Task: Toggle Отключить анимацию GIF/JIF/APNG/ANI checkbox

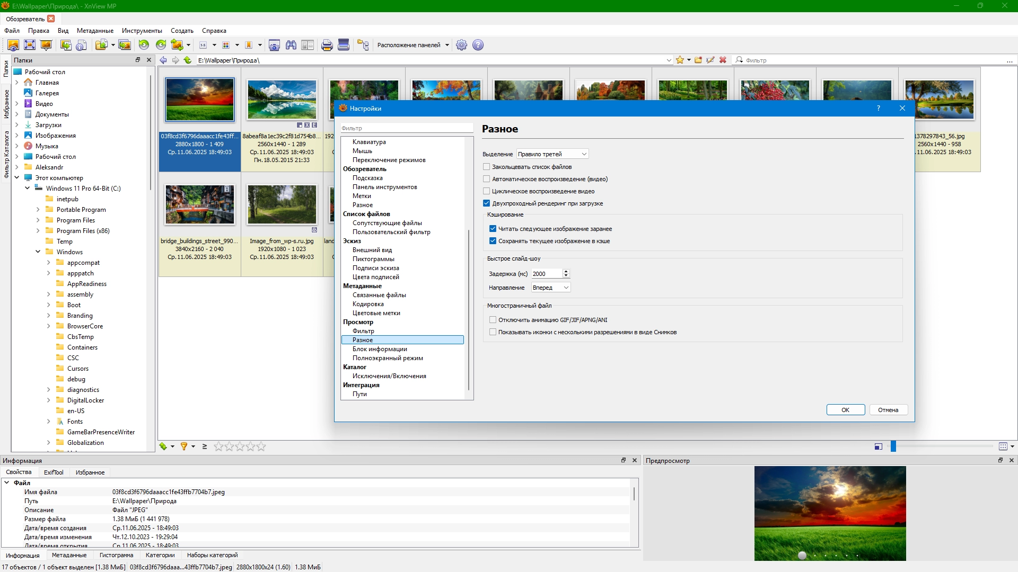Action: pos(493,320)
